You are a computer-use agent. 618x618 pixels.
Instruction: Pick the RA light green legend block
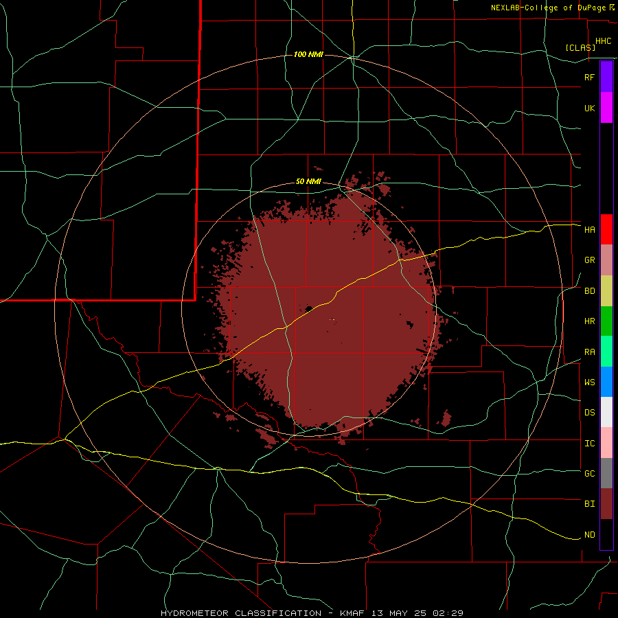pos(606,352)
